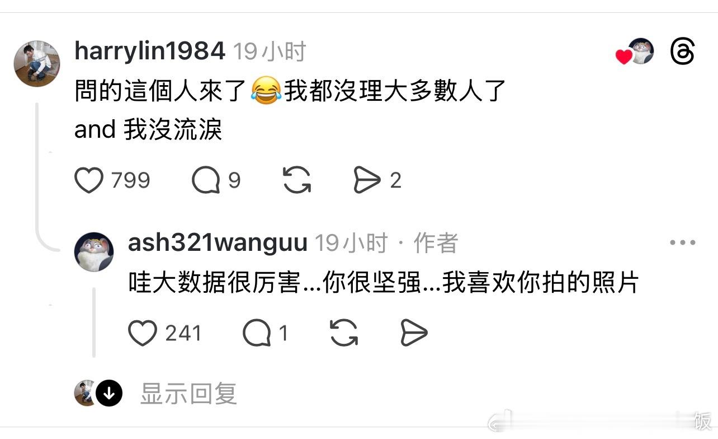View the 799 likes count
The height and width of the screenshot is (439, 718).
[130, 181]
